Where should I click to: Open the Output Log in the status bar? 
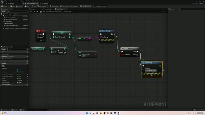click(15, 110)
